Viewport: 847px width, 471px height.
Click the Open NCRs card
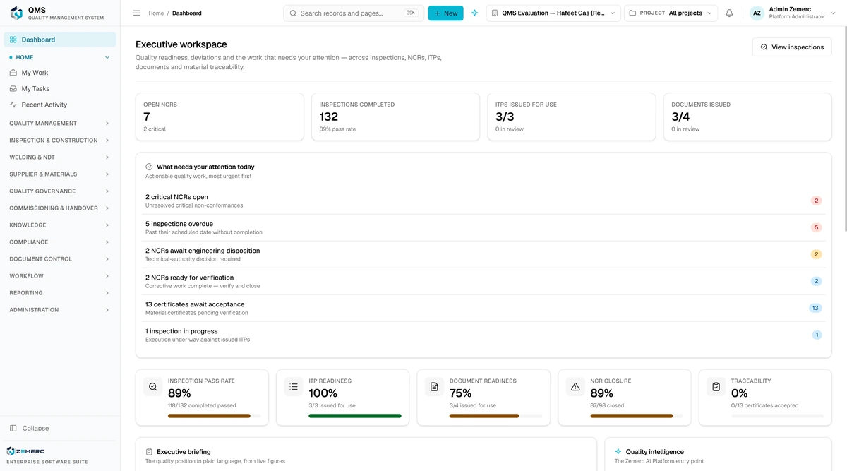220,117
